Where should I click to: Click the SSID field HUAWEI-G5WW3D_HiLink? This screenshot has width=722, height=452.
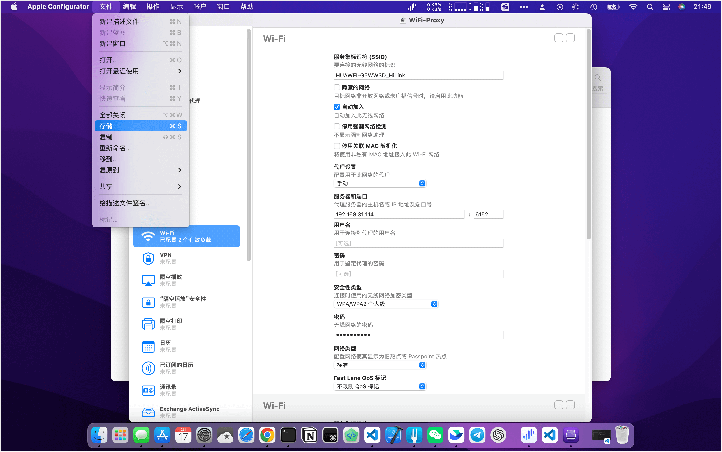coord(418,76)
